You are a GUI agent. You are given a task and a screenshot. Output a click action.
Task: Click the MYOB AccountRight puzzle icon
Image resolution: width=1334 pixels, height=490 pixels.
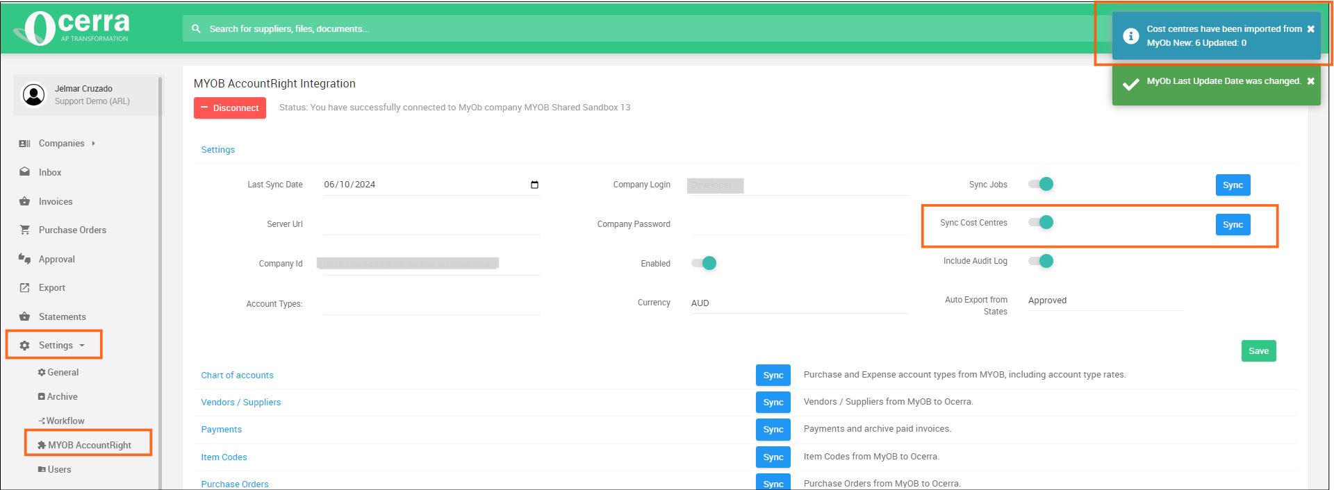pos(42,445)
